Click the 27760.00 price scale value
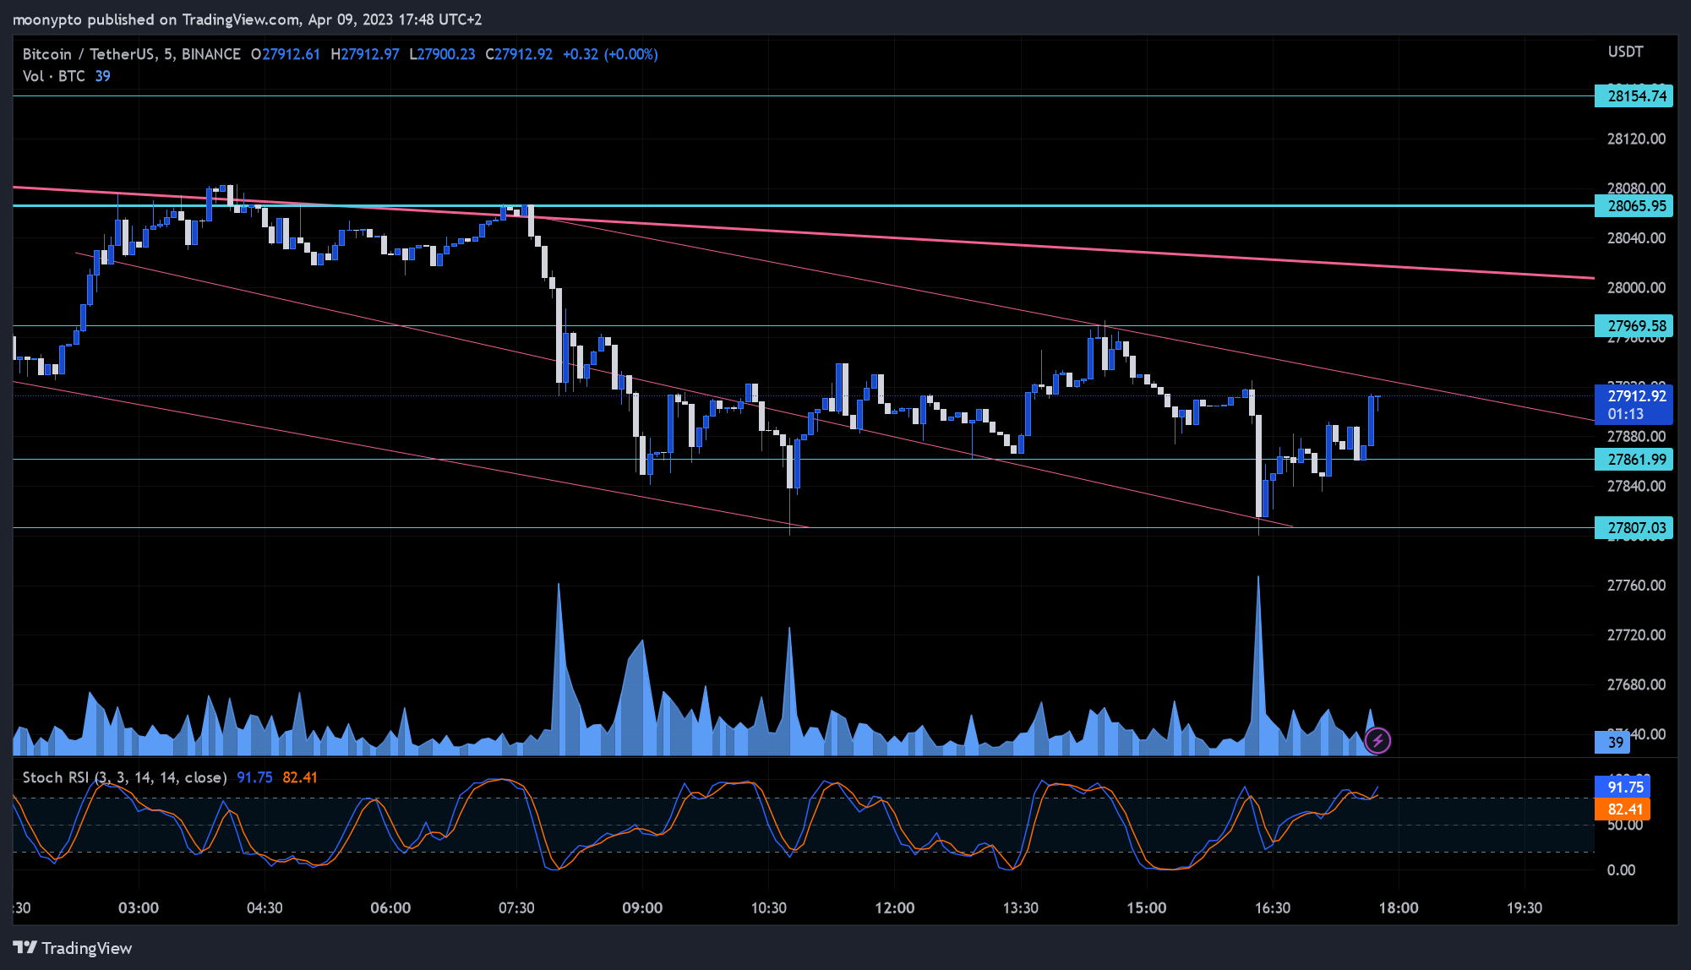1691x970 pixels. point(1636,586)
